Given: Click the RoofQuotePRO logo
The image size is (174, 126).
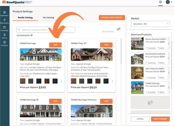Looking at the screenshot, I should [x=17, y=2].
